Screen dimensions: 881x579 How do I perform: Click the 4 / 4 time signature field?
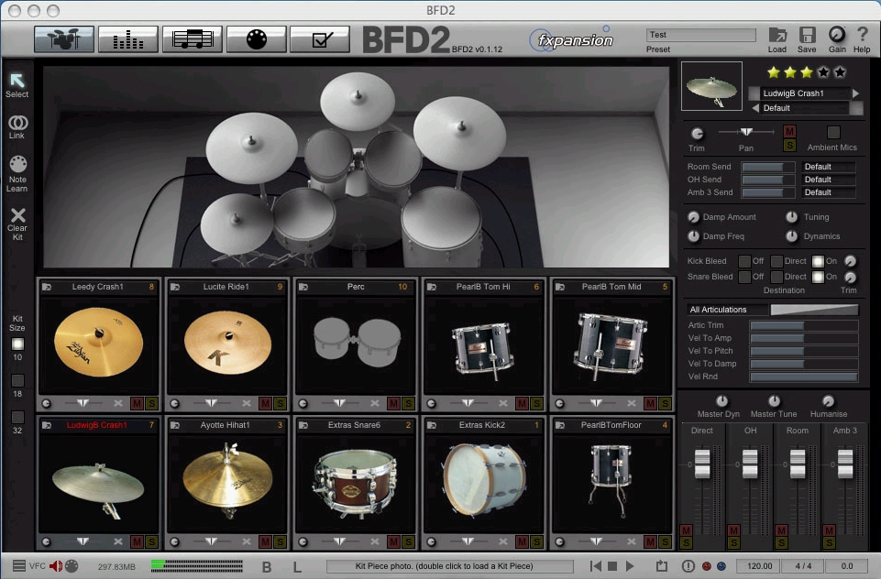point(803,566)
